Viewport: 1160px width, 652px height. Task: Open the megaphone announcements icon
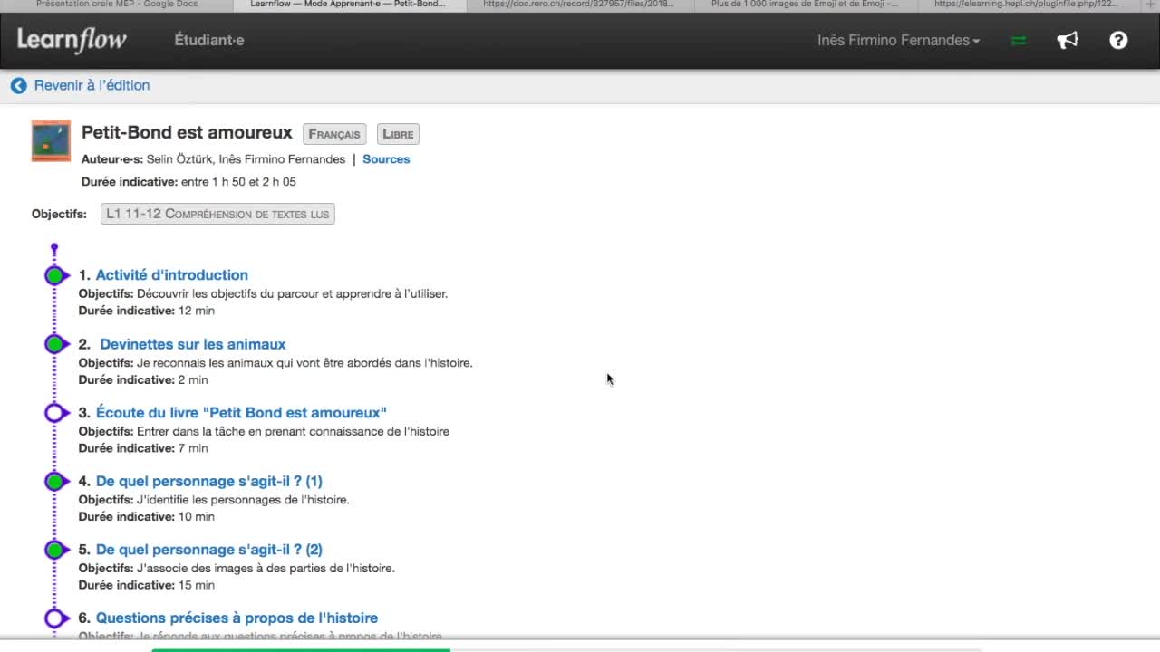(1068, 40)
